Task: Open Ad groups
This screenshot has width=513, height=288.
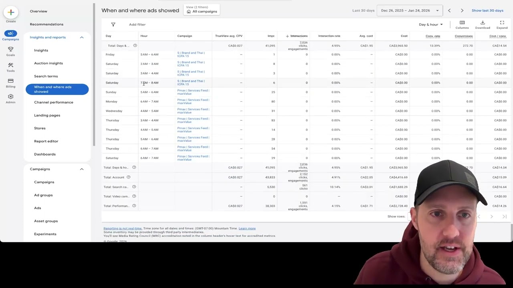Action: click(x=43, y=195)
